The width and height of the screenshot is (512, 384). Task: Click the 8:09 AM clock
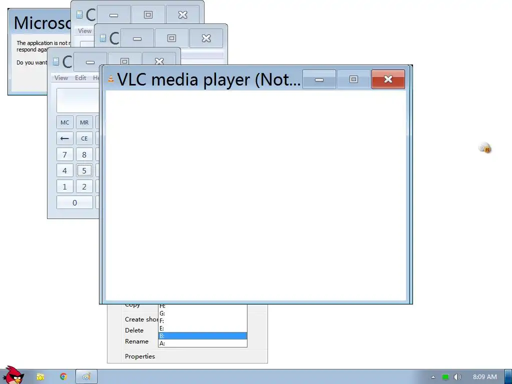[484, 377]
